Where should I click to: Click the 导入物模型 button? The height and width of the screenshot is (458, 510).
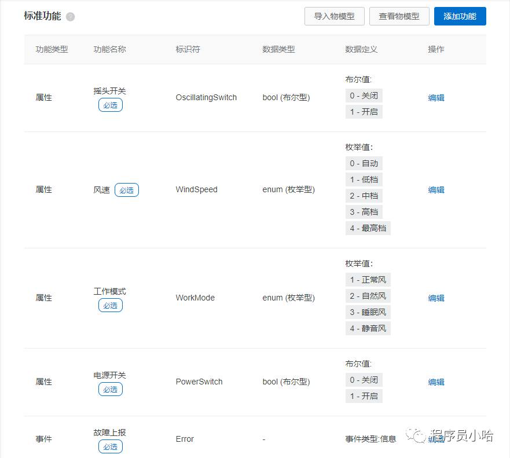tap(334, 16)
